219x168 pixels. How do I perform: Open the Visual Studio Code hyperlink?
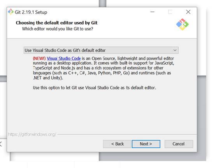[64, 58]
